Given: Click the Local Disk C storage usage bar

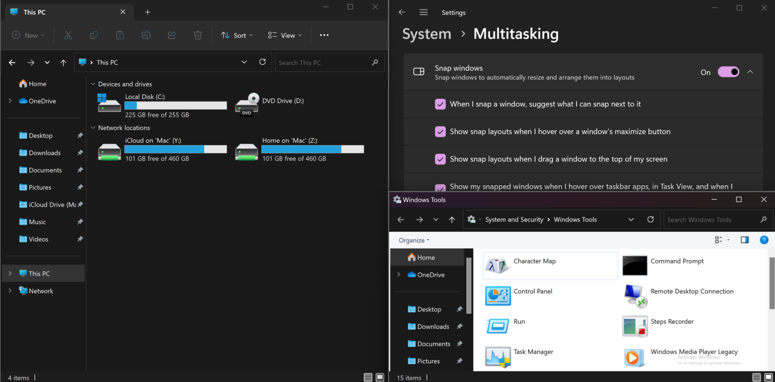Looking at the screenshot, I should (x=176, y=105).
